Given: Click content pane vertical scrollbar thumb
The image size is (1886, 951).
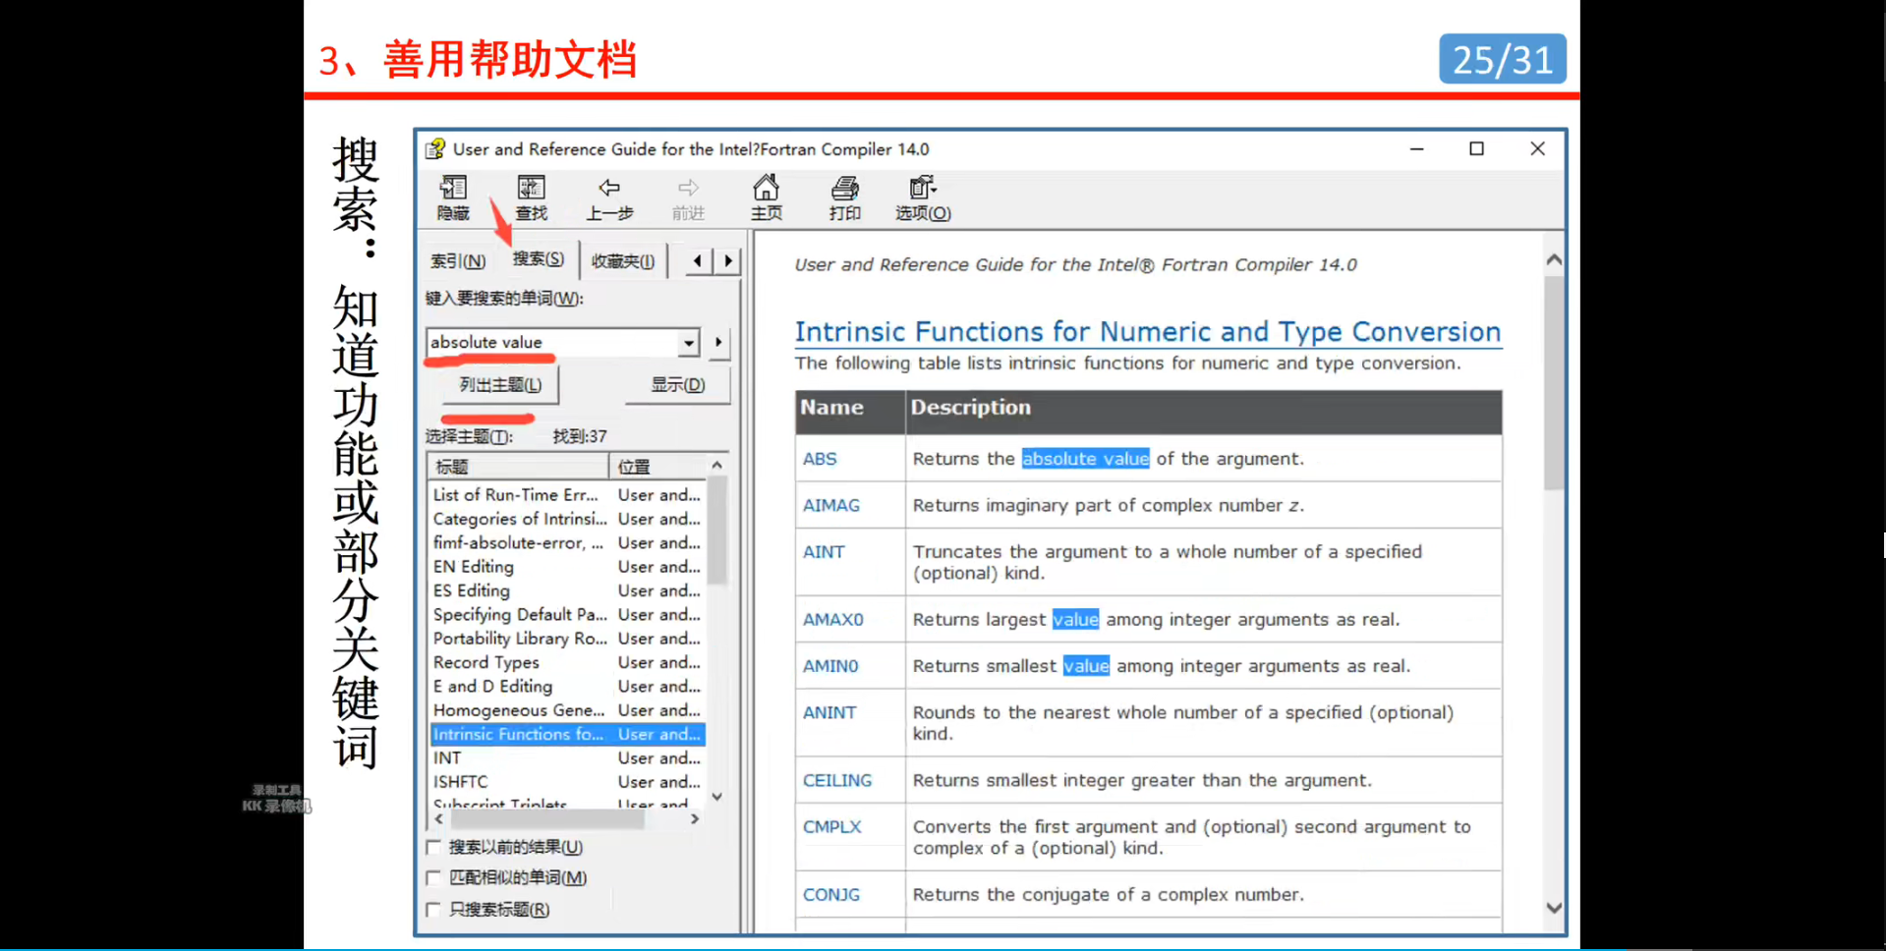Looking at the screenshot, I should coord(1554,383).
